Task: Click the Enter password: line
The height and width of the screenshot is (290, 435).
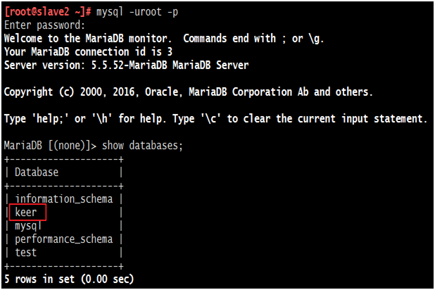Action: coord(45,25)
